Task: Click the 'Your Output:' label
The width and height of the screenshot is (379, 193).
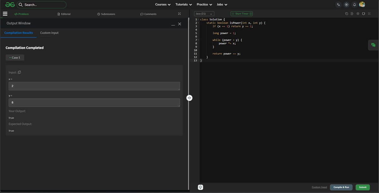Action: coord(17,111)
